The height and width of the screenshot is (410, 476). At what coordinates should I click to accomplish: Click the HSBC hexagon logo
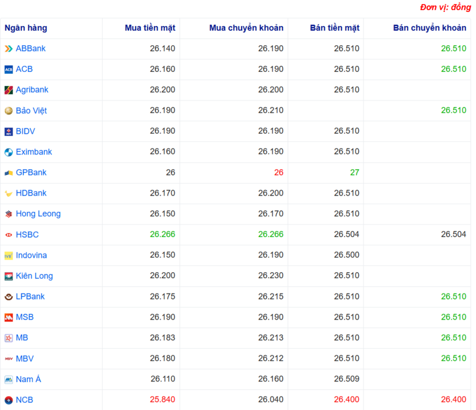(8, 234)
